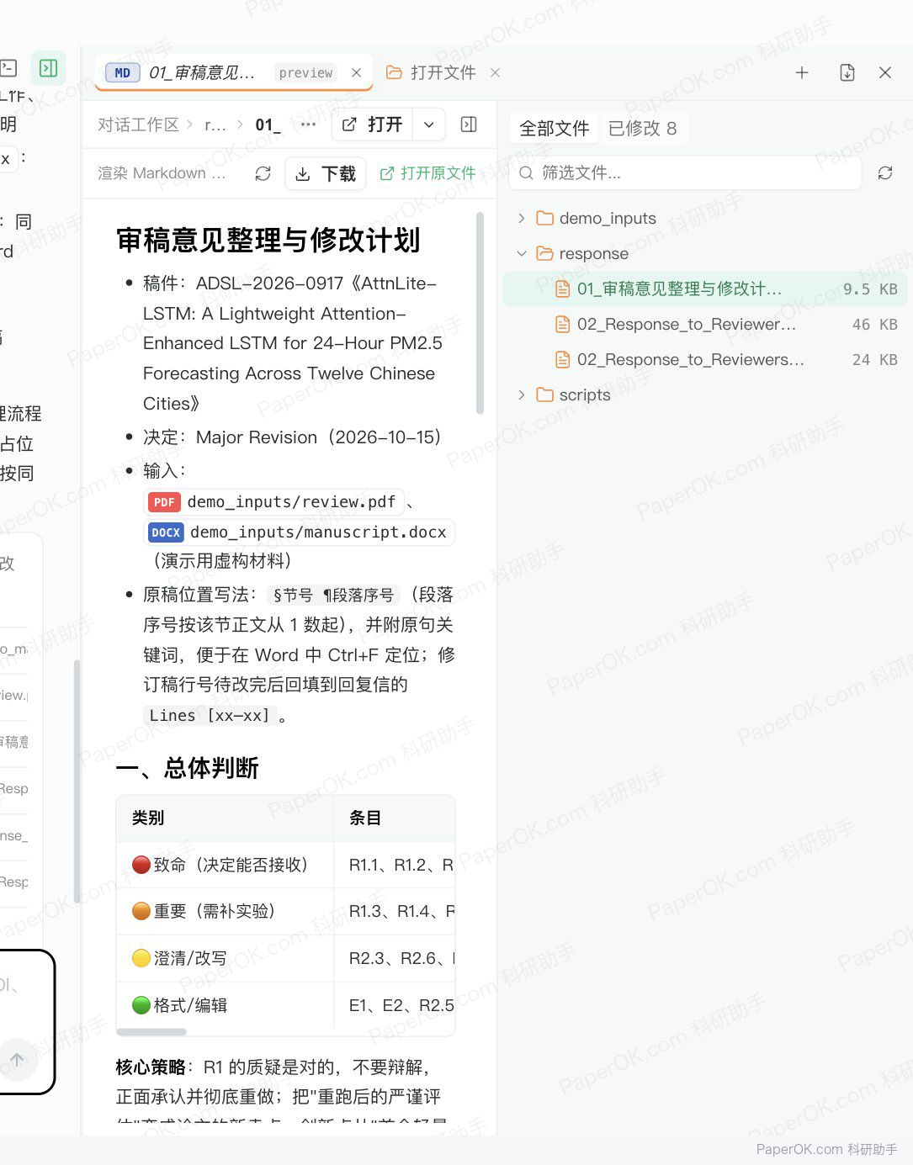Go to 对话工作区 breadcrumb
The width and height of the screenshot is (913, 1165).
[x=138, y=124]
